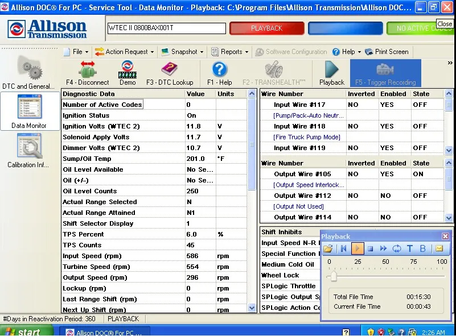Click the envelope mail icon in Playback
Viewport: 456px width, 336px height.
[439, 248]
